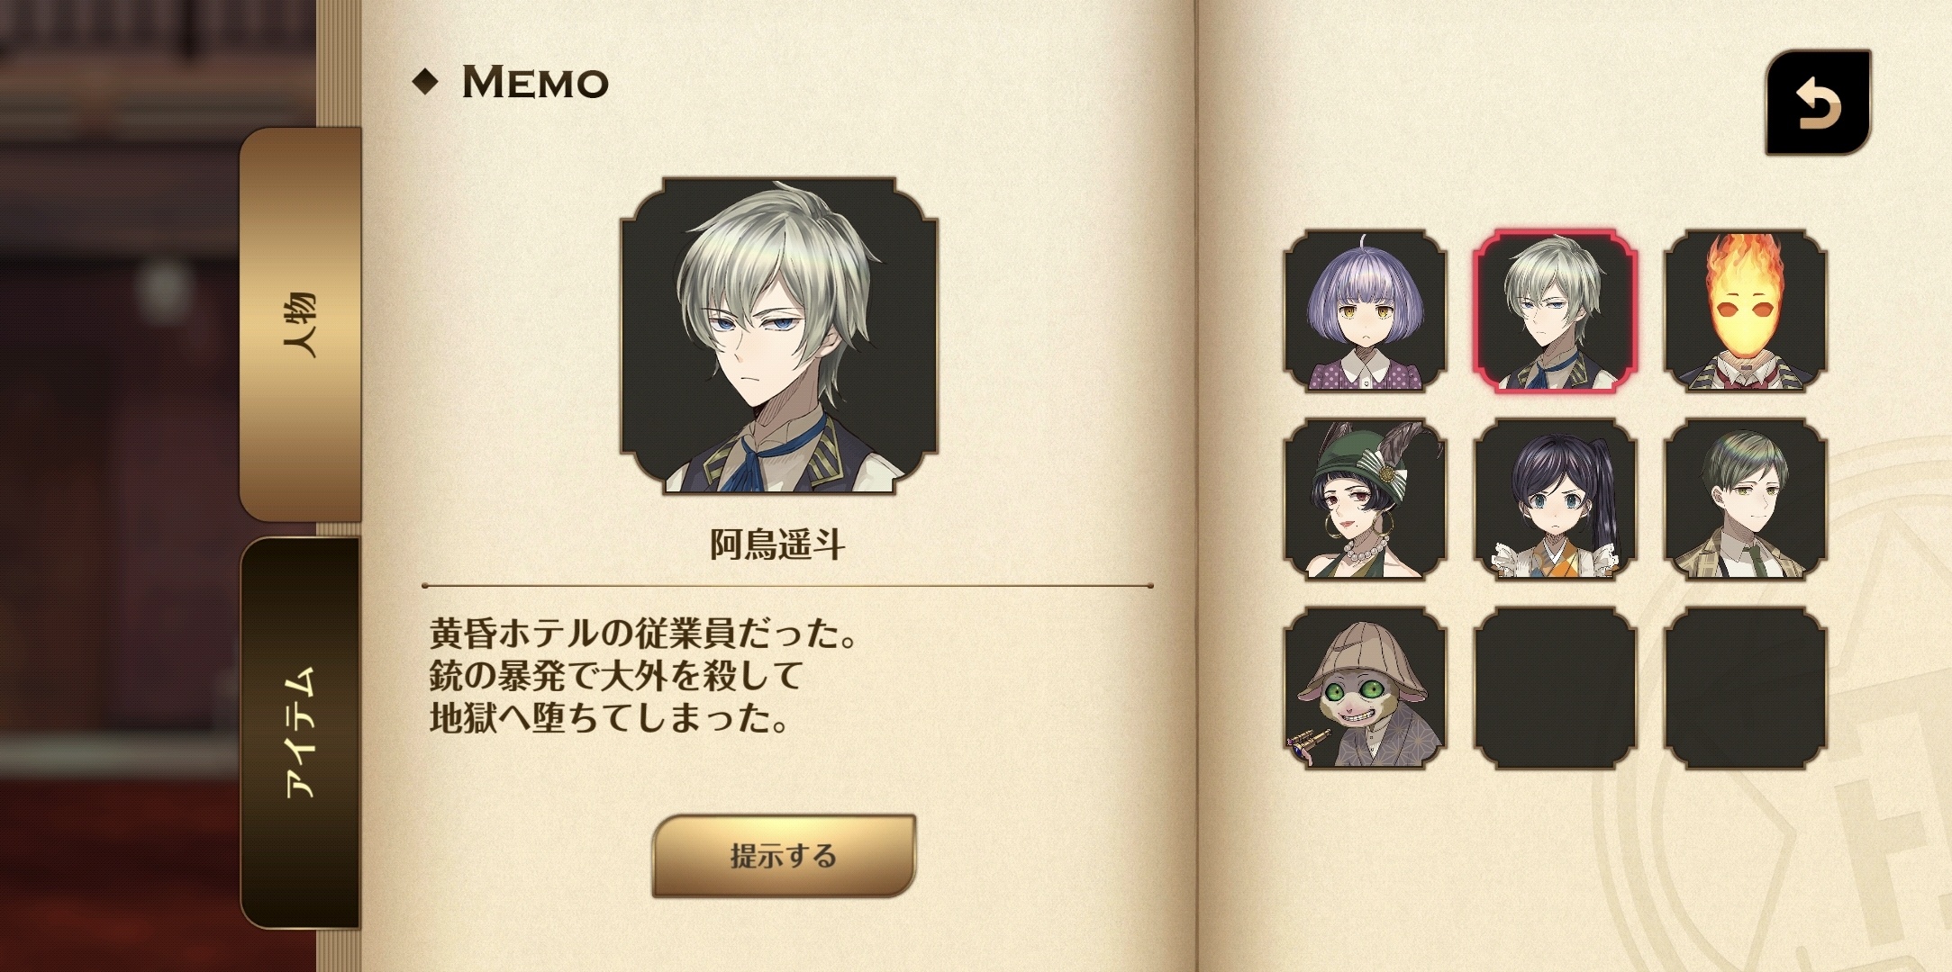Image resolution: width=1952 pixels, height=972 pixels.
Task: Select the purple-haired girl portrait
Action: (1366, 310)
